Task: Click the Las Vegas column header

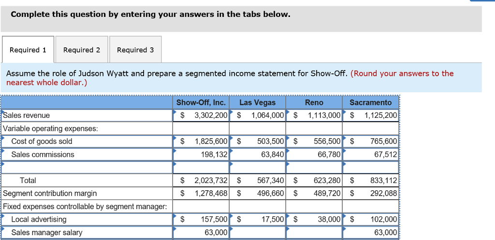Action: (258, 102)
